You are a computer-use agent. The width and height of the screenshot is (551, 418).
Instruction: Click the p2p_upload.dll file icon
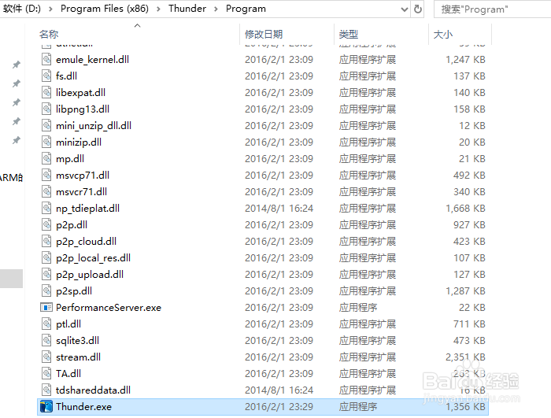[x=46, y=274]
